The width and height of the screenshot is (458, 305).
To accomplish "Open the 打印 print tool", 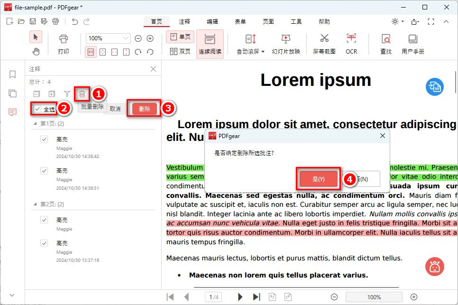I will click(64, 43).
